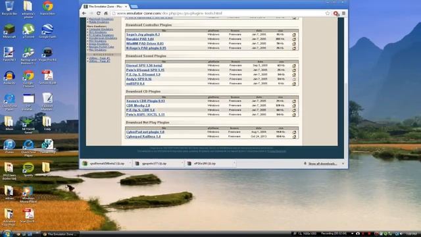Image resolution: width=421 pixels, height=237 pixels.
Task: Launch the uTorrent desktop shortcut
Action: (x=28, y=31)
